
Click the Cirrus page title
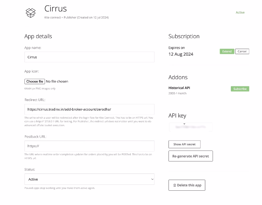click(x=56, y=8)
